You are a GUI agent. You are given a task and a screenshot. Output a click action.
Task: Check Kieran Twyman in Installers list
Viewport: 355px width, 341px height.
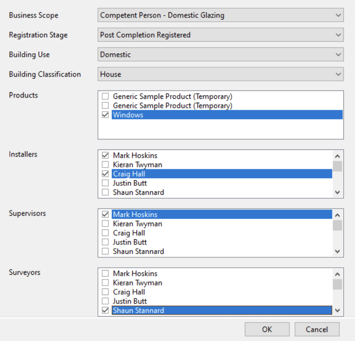[x=105, y=165]
